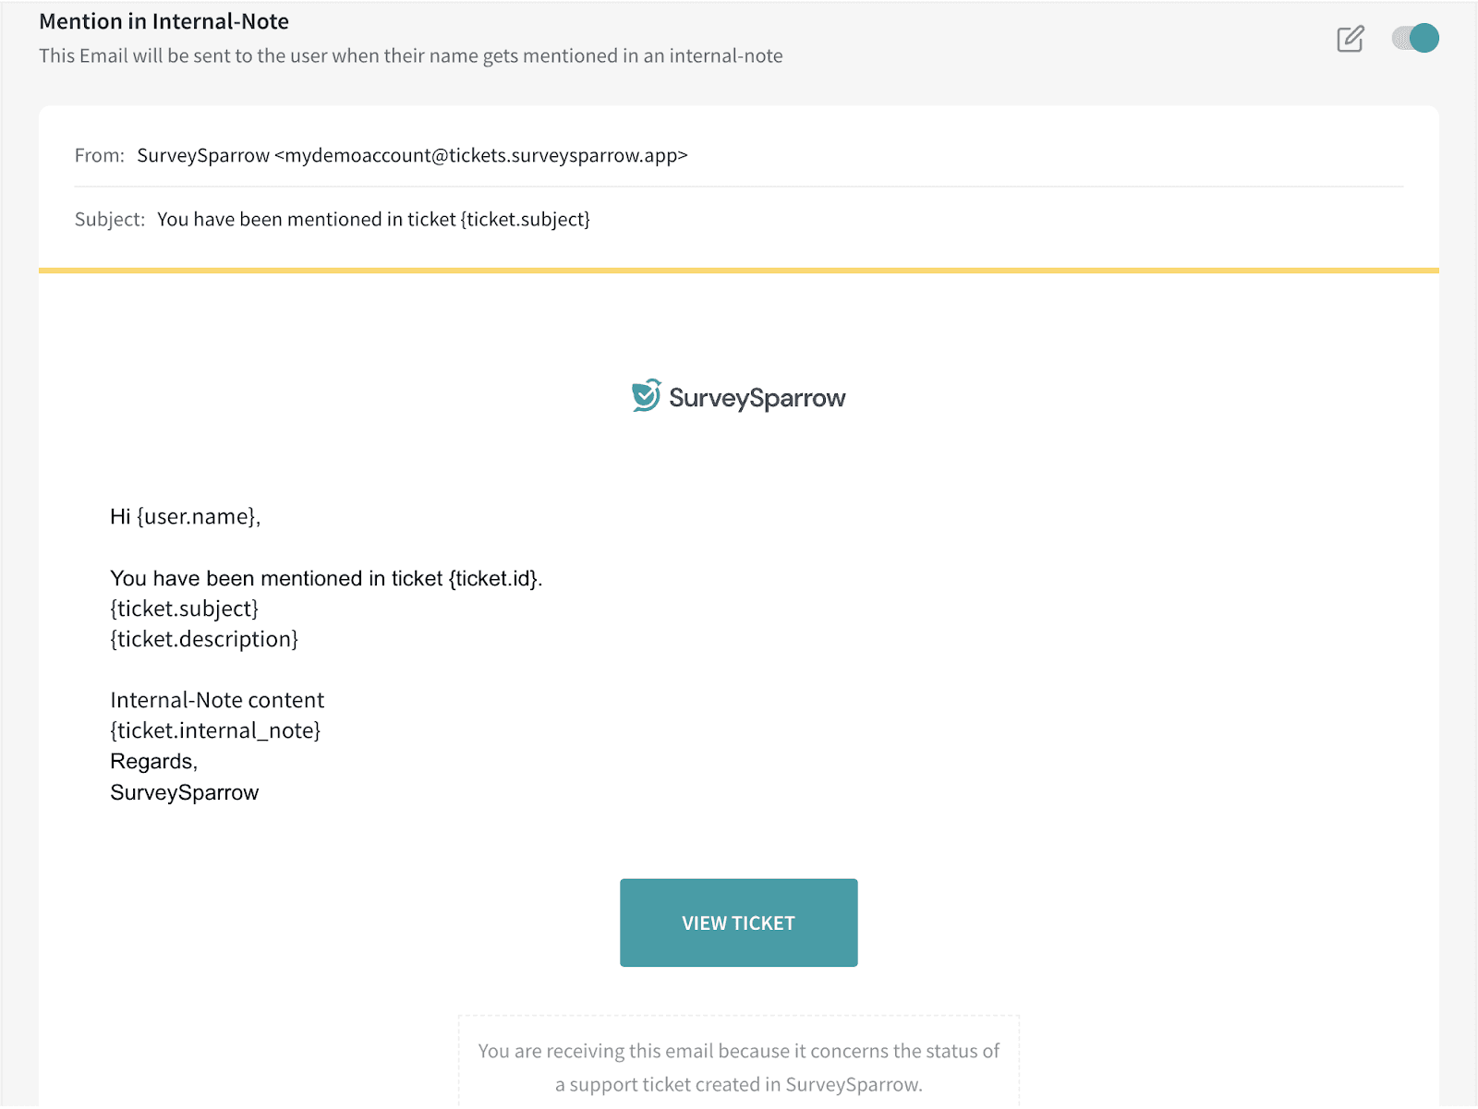1478x1109 pixels.
Task: Click the "Regards," closing line
Action: (153, 761)
